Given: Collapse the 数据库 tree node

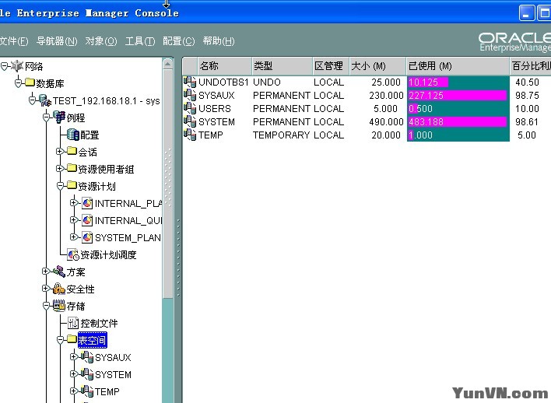Looking at the screenshot, I should point(18,83).
